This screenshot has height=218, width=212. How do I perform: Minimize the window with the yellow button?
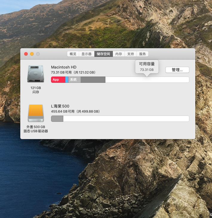[32, 54]
